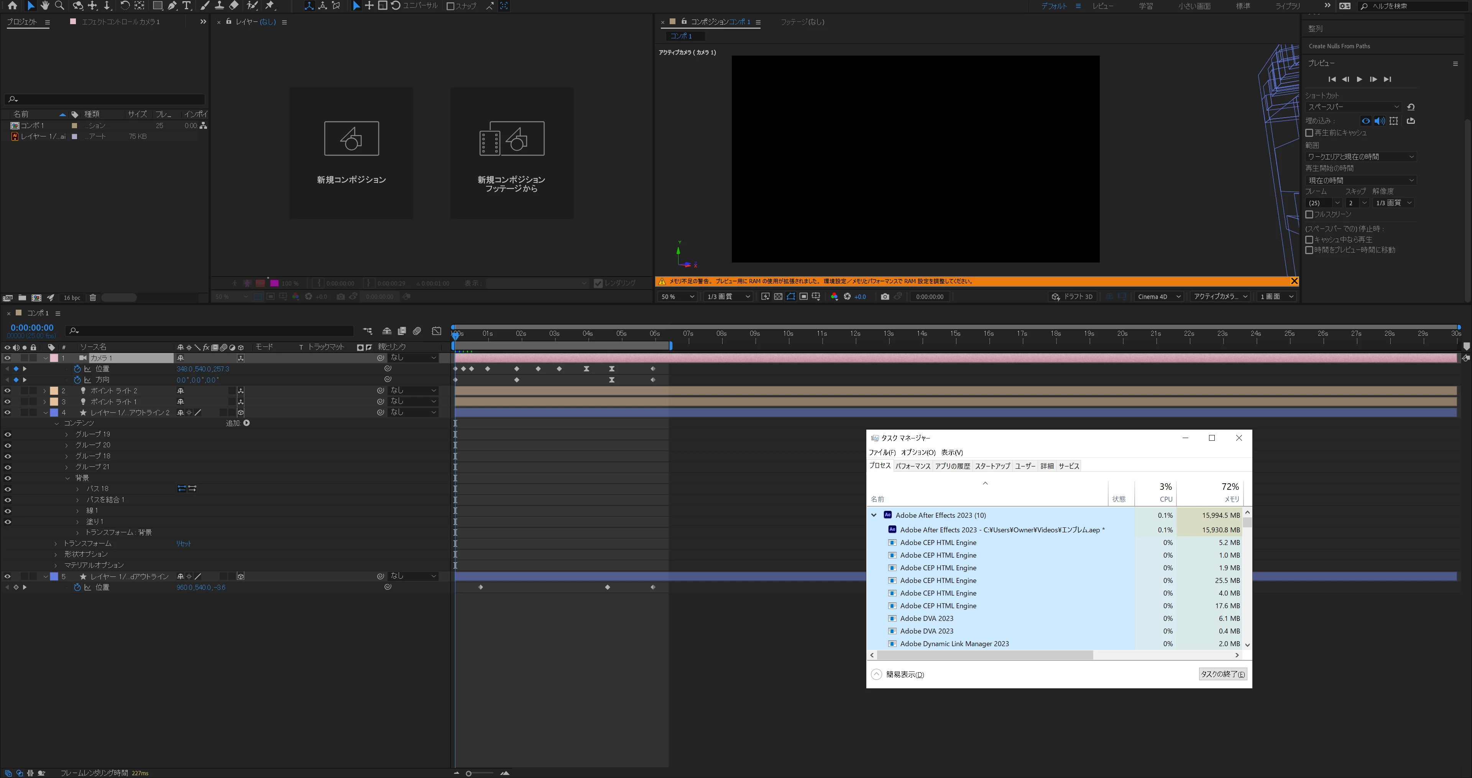Select the Puppet Pin tool
Viewport: 1472px width, 778px height.
coord(270,6)
